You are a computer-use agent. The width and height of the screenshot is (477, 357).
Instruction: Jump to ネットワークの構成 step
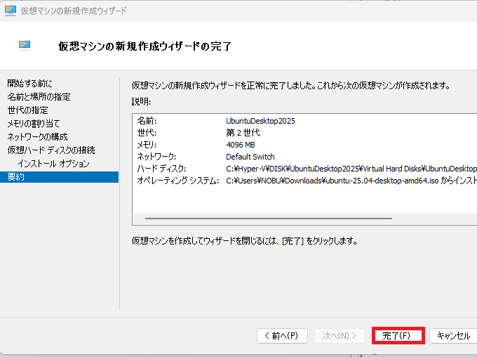coord(37,137)
